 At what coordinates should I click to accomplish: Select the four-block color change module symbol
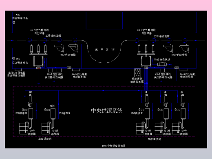(x=162, y=64)
